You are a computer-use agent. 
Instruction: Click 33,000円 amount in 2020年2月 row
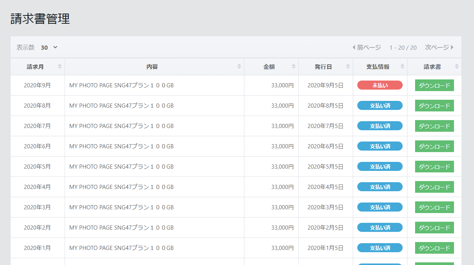pyautogui.click(x=282, y=228)
